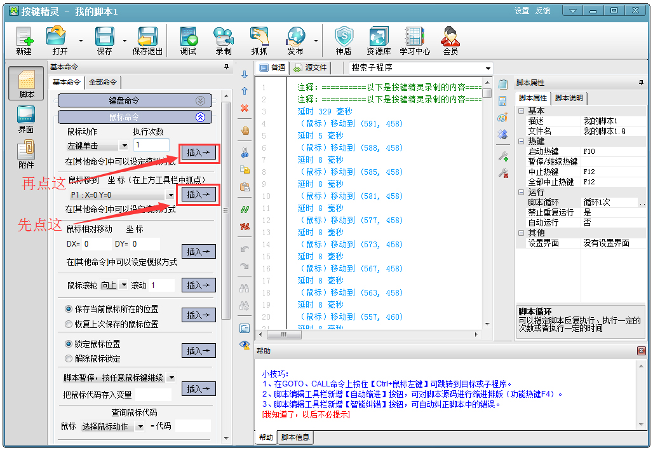Click the scissors cut icon
653x450 pixels.
(245, 153)
